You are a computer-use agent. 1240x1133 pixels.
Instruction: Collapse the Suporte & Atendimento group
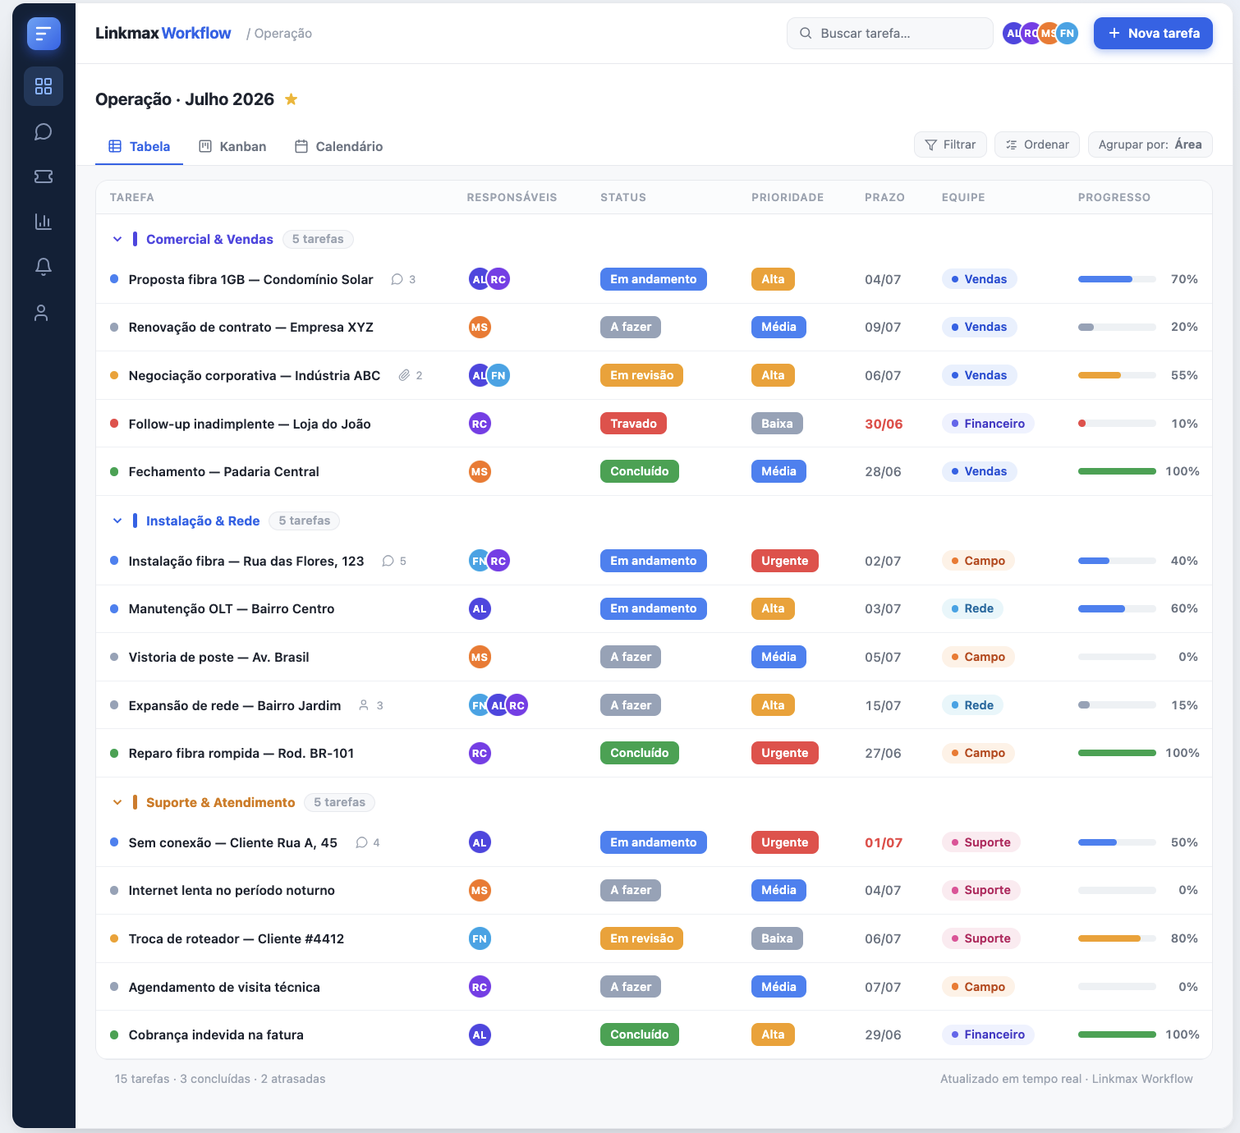click(117, 802)
